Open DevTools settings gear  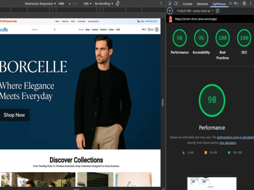[x=244, y=3]
